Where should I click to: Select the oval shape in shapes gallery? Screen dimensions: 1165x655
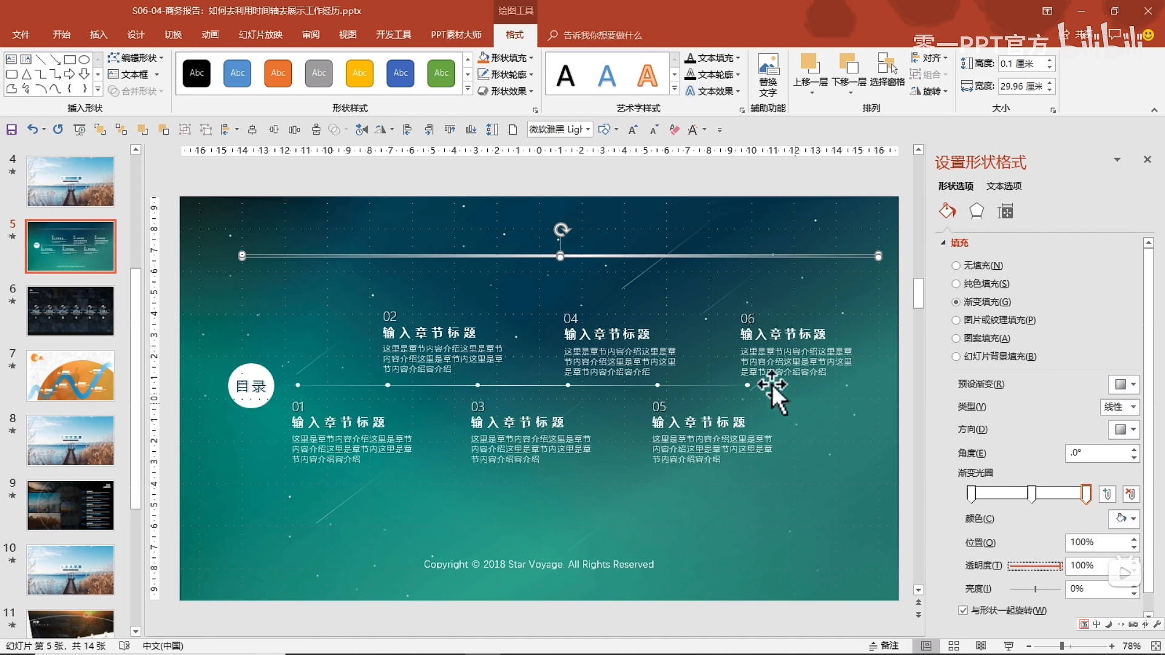[84, 59]
